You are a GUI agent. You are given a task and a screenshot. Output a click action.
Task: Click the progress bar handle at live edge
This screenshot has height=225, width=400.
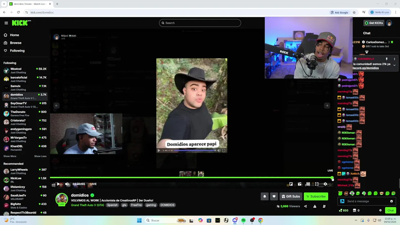coord(332,178)
